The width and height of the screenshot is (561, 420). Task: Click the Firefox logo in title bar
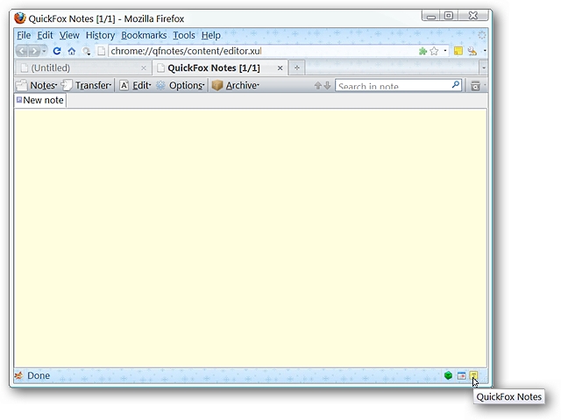click(x=20, y=18)
